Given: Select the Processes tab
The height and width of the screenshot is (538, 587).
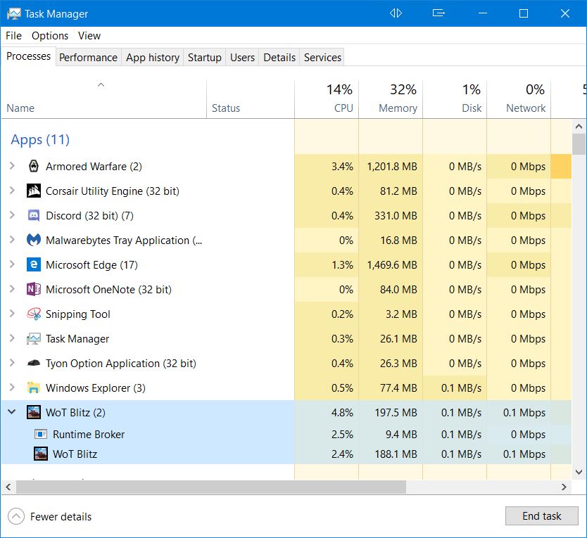Looking at the screenshot, I should 28,56.
